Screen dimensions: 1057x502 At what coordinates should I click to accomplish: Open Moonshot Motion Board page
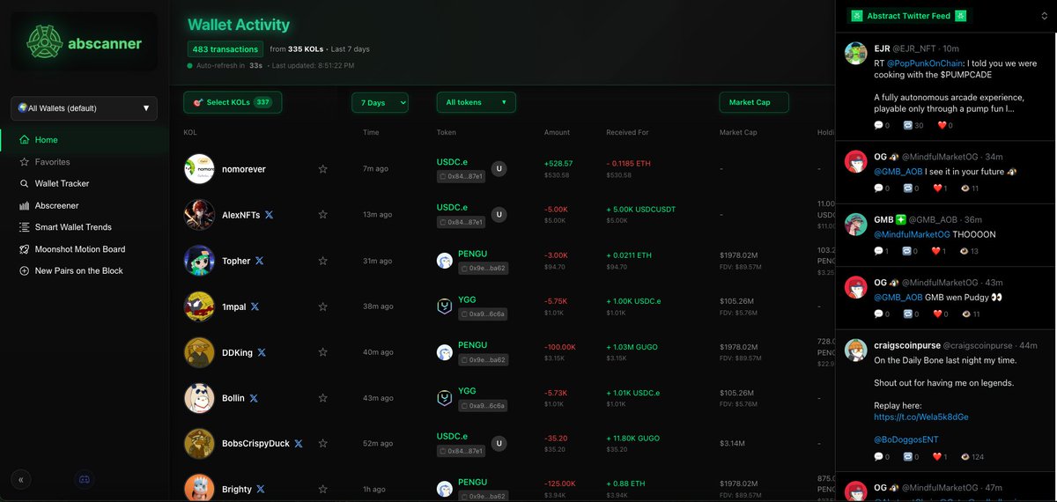pyautogui.click(x=85, y=249)
